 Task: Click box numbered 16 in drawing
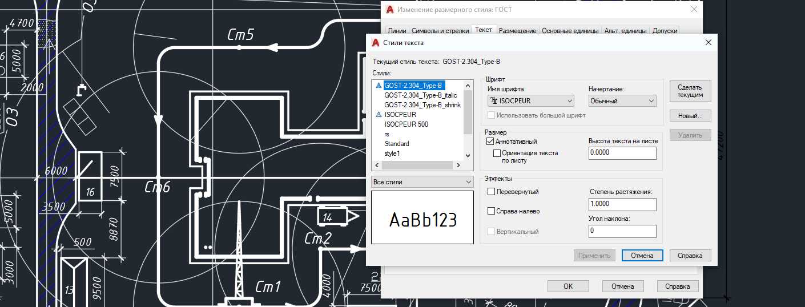coord(90,175)
